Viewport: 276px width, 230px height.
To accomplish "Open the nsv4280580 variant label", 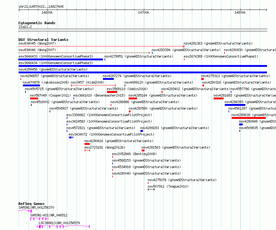I will tap(163, 108).
